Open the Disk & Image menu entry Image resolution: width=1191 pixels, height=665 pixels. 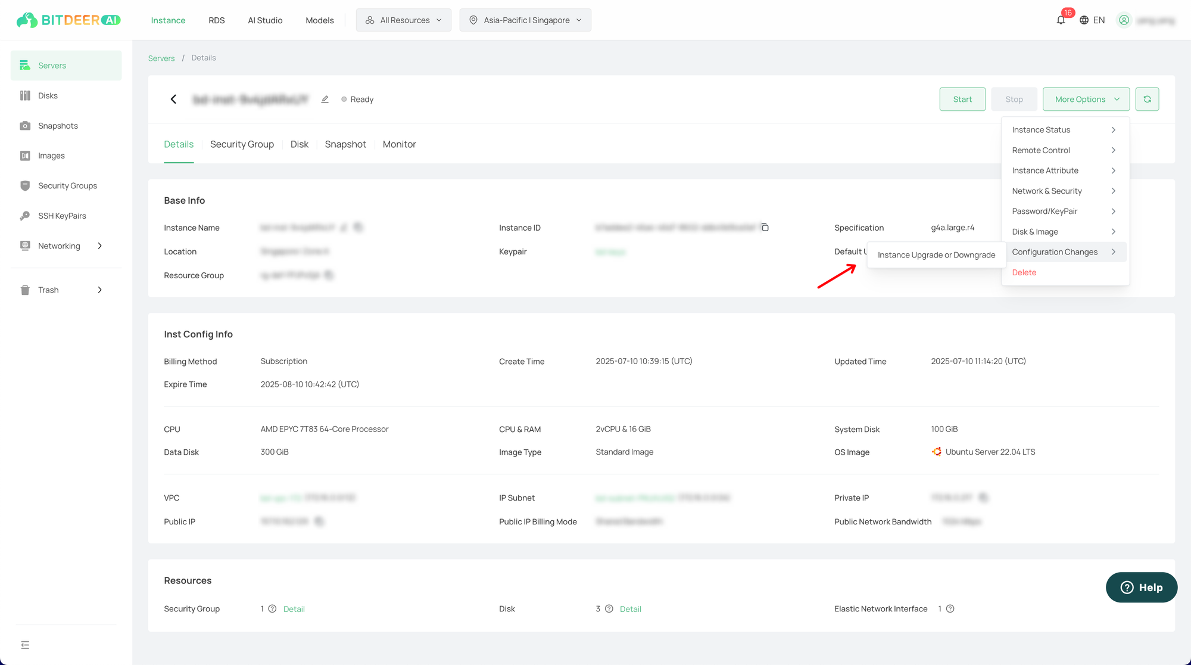point(1065,232)
